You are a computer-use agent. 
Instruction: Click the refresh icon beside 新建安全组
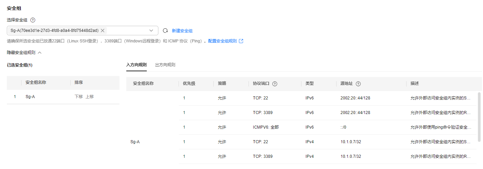pos(165,31)
